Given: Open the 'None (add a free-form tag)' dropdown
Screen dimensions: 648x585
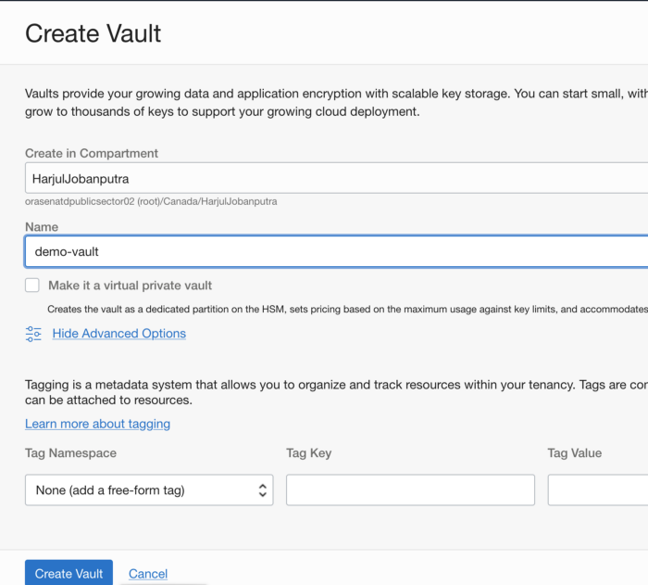Looking at the screenshot, I should (148, 490).
